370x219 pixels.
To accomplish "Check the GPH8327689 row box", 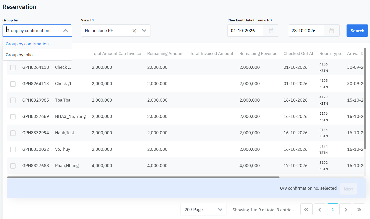I will [13, 117].
